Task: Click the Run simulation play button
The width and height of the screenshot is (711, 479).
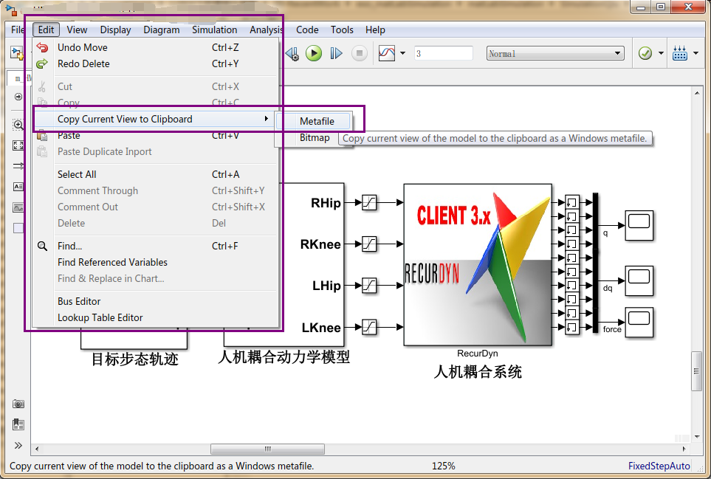Action: (x=313, y=53)
